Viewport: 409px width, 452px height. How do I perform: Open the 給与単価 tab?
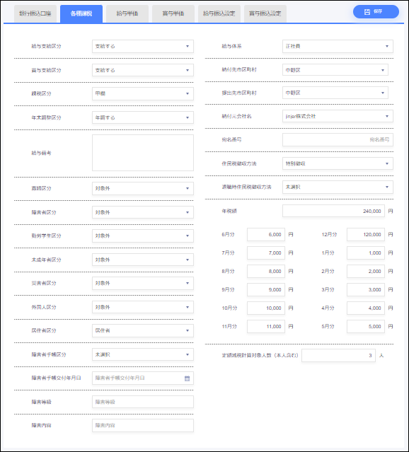tap(127, 13)
